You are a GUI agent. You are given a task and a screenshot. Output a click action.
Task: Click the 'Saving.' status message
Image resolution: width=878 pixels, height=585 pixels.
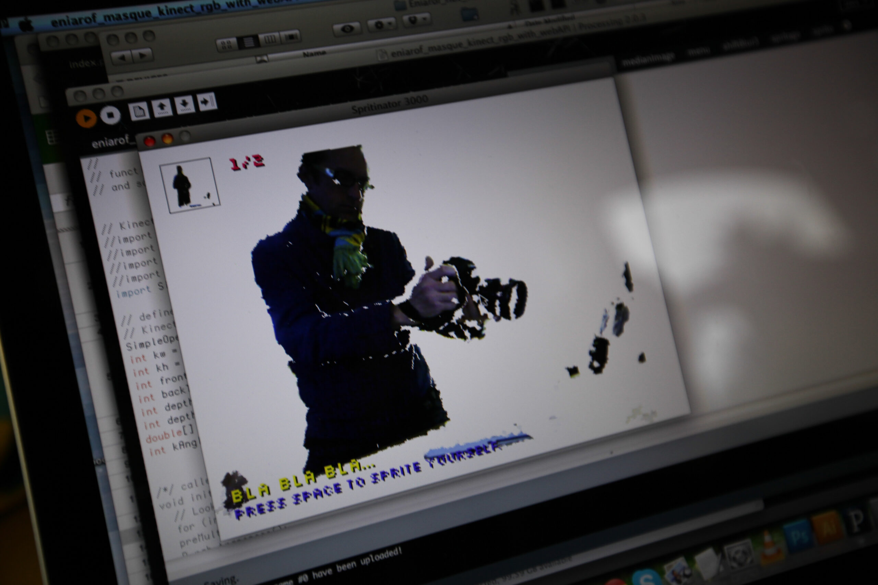click(221, 580)
